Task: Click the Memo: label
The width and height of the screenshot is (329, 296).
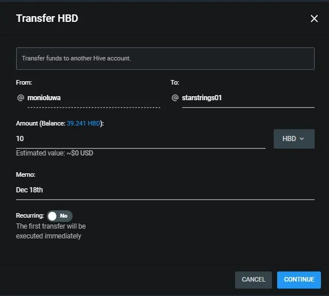Action: tap(25, 174)
